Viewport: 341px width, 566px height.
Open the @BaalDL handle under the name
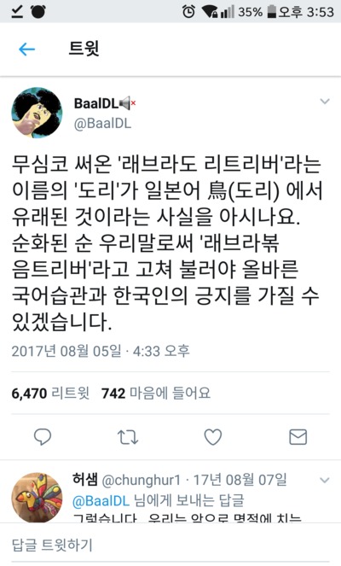coord(103,124)
